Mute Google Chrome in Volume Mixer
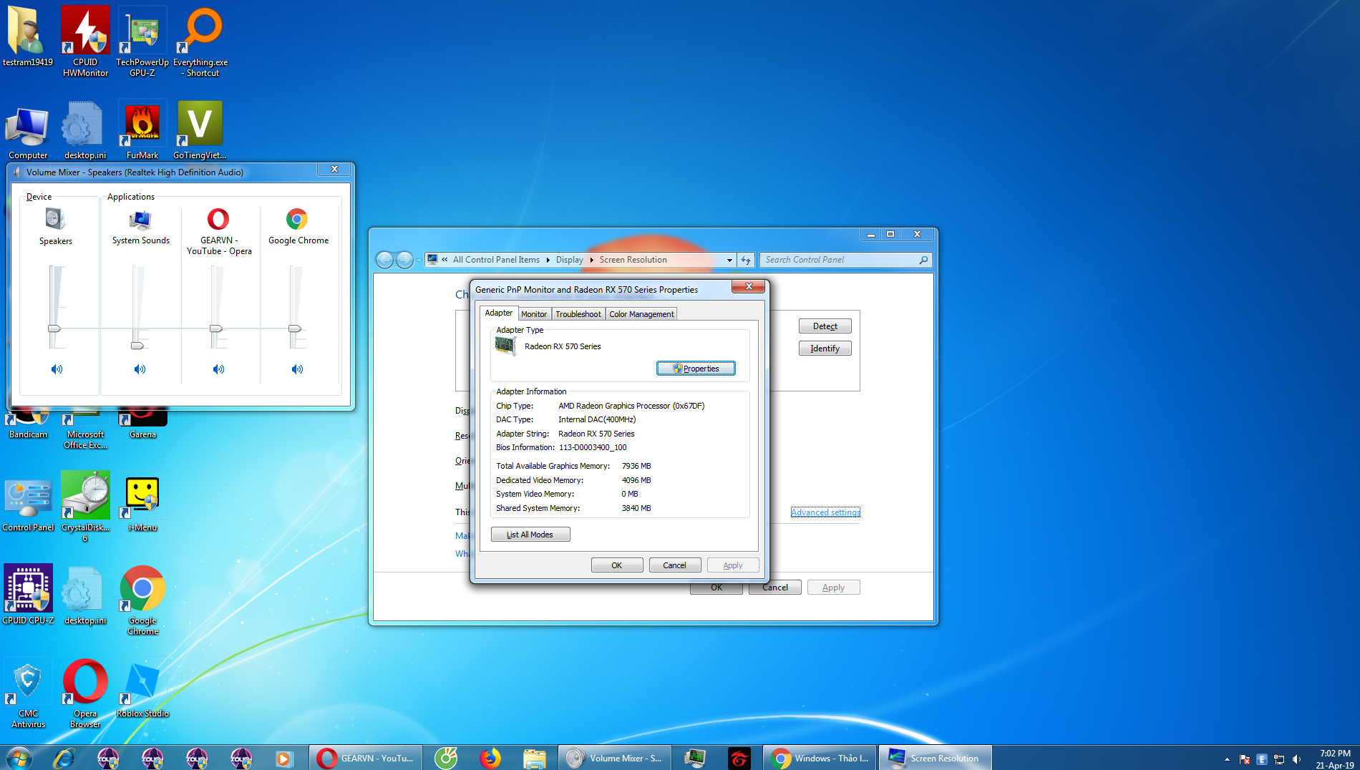Image resolution: width=1360 pixels, height=770 pixels. (297, 369)
